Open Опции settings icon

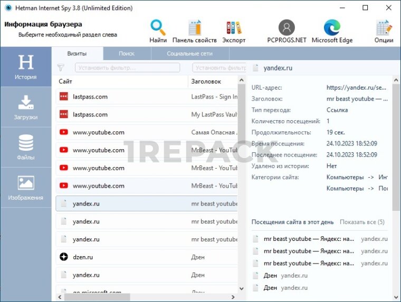tap(384, 28)
